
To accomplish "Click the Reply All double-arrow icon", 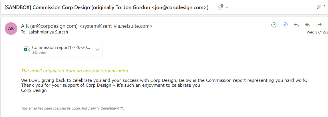I will click(307, 25).
